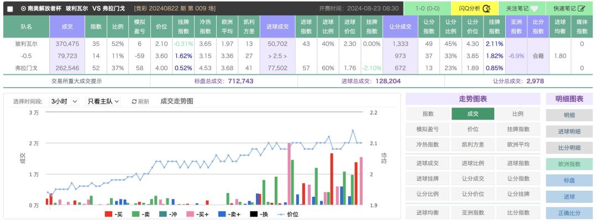Select 让分价位 chart option
Viewport: 597px width, 221px height.
pyautogui.click(x=473, y=193)
